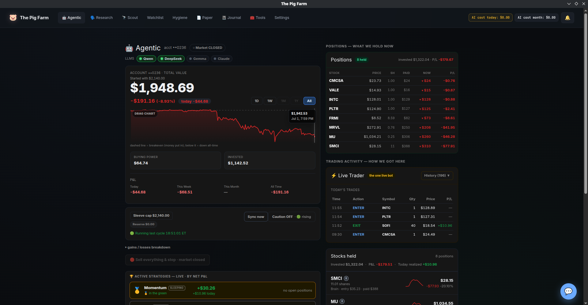
Task: Click the pig logo icon
Action: (x=13, y=18)
